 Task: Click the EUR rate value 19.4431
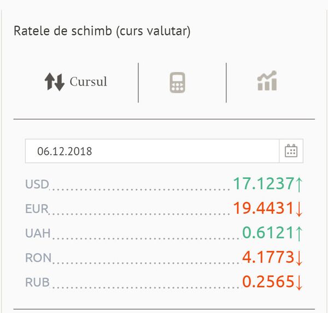pos(263,208)
